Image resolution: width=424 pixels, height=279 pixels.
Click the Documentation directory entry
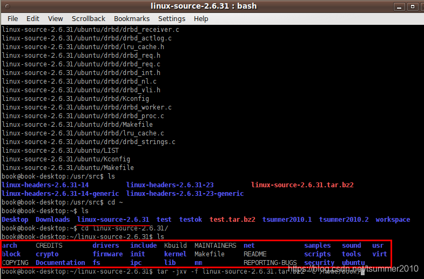(60, 263)
